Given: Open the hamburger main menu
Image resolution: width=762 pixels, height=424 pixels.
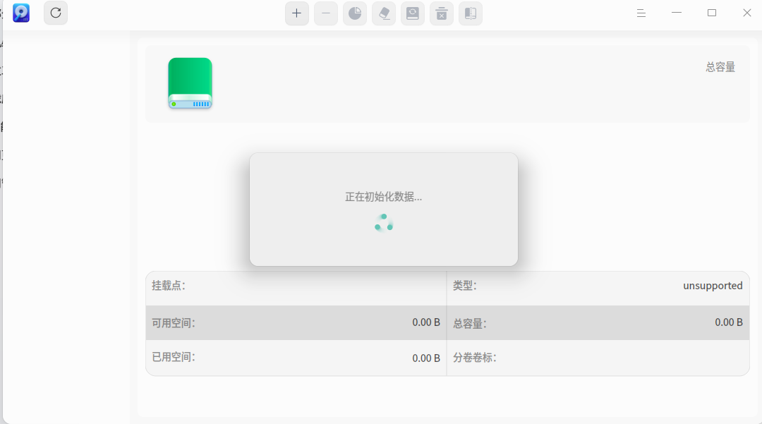Looking at the screenshot, I should 641,13.
